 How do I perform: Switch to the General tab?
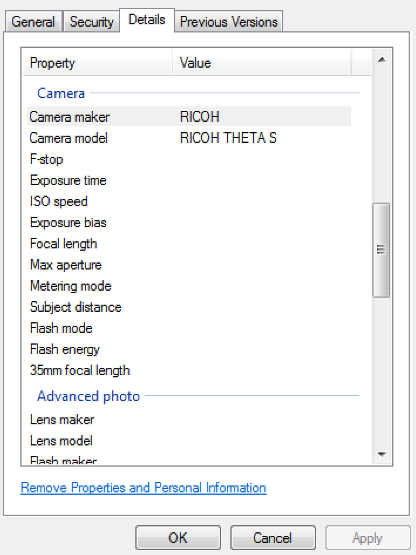point(33,22)
